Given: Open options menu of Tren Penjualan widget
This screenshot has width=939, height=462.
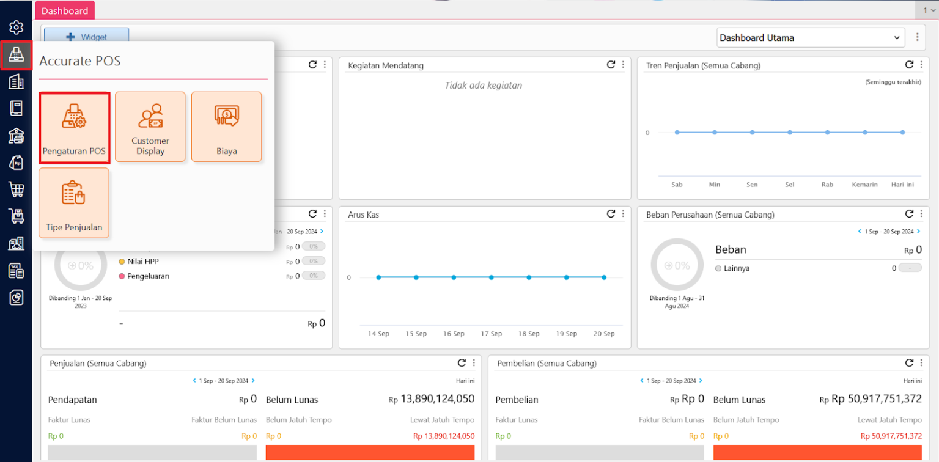Looking at the screenshot, I should pyautogui.click(x=921, y=65).
